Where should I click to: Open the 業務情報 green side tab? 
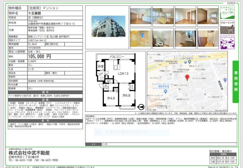[236, 82]
